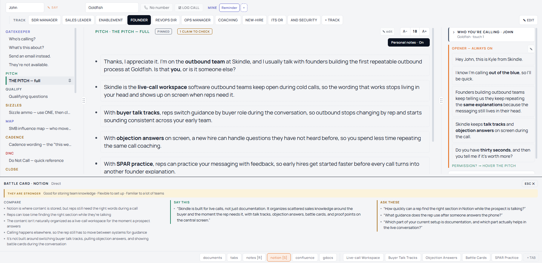Open the 1 Claim to Check badge
The image size is (542, 263).
click(195, 31)
